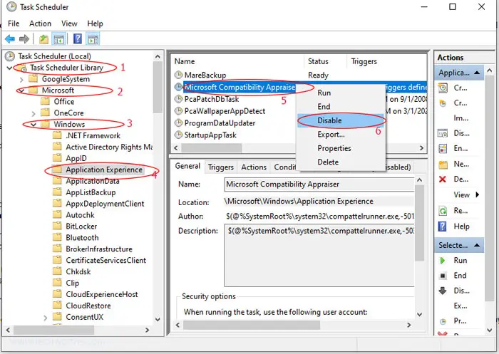Click the blue Help toolbar icon
Screen dimensions: 499x354
(x=78, y=38)
